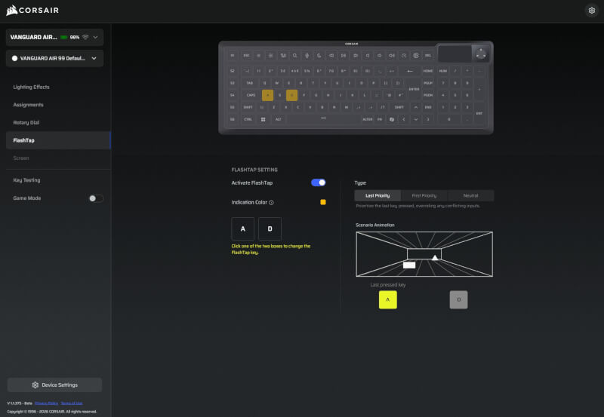Viewport: 604px width, 417px height.
Task: Click the A FlashTap key box
Action: click(242, 228)
